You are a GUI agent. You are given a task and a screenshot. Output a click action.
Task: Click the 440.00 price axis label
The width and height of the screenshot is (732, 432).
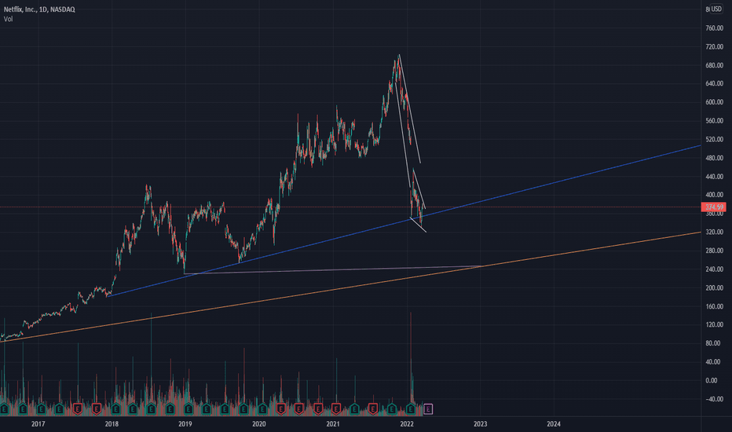[x=714, y=177]
